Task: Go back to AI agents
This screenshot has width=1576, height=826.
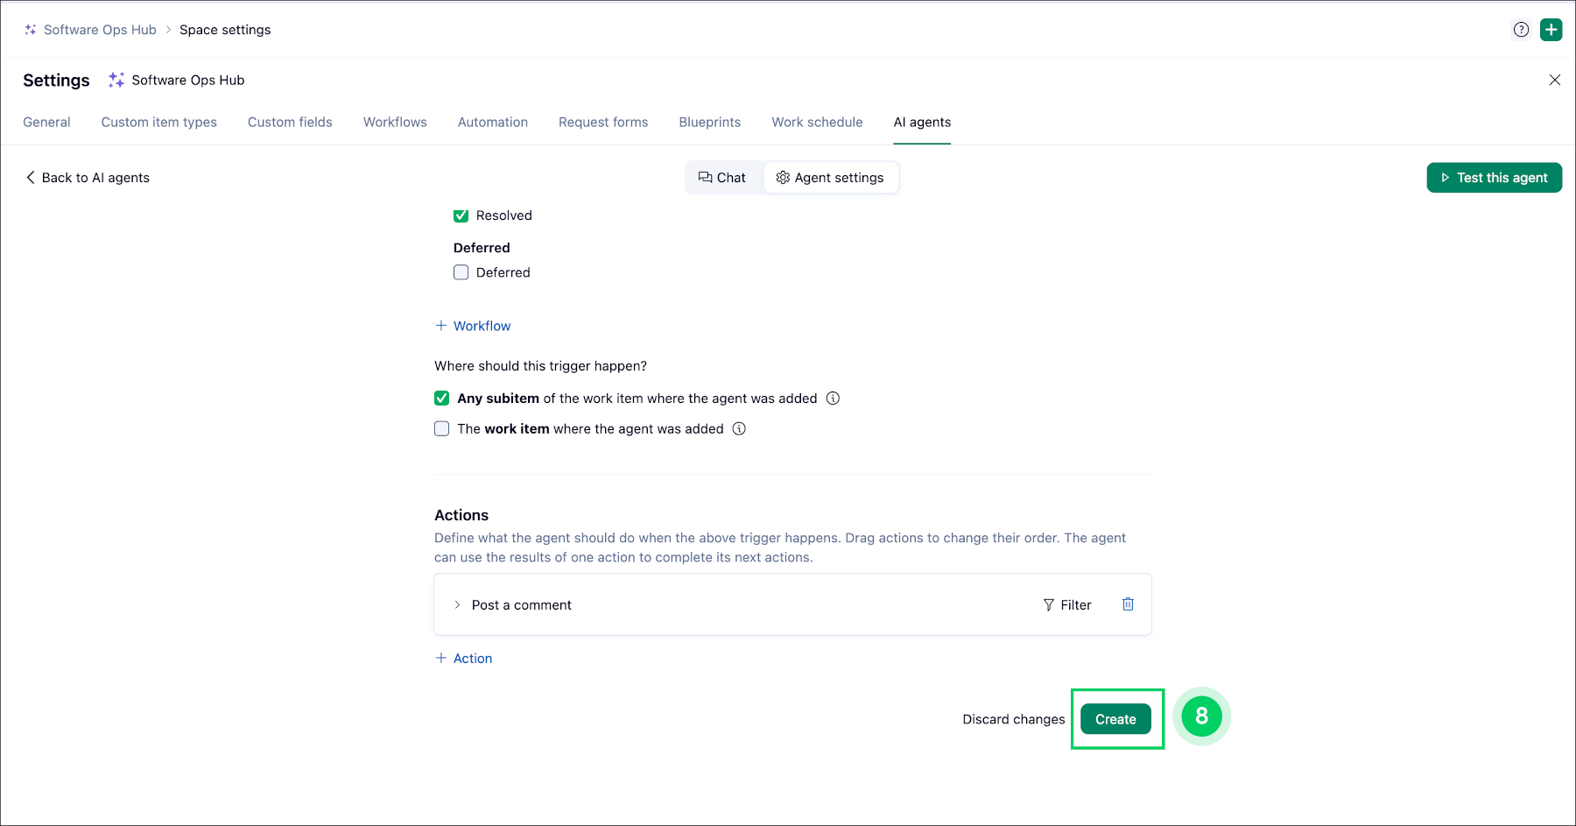Action: pos(88,178)
